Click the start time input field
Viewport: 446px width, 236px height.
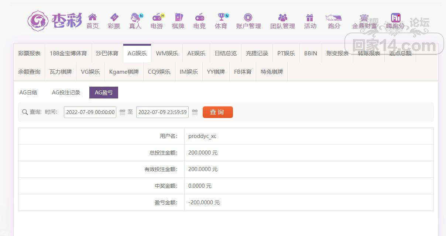click(x=90, y=112)
